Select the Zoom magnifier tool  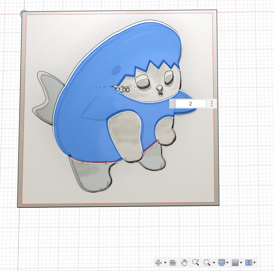195,262
